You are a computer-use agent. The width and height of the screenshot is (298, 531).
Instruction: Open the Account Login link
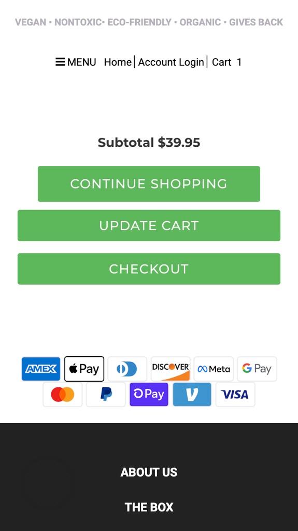click(171, 62)
